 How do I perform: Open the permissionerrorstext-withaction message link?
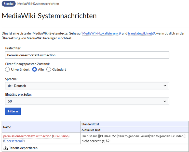27,136
